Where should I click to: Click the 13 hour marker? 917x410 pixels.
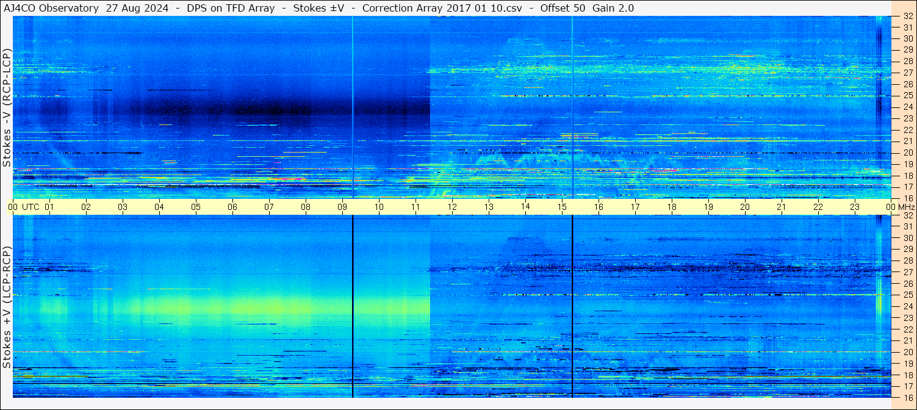pyautogui.click(x=489, y=207)
